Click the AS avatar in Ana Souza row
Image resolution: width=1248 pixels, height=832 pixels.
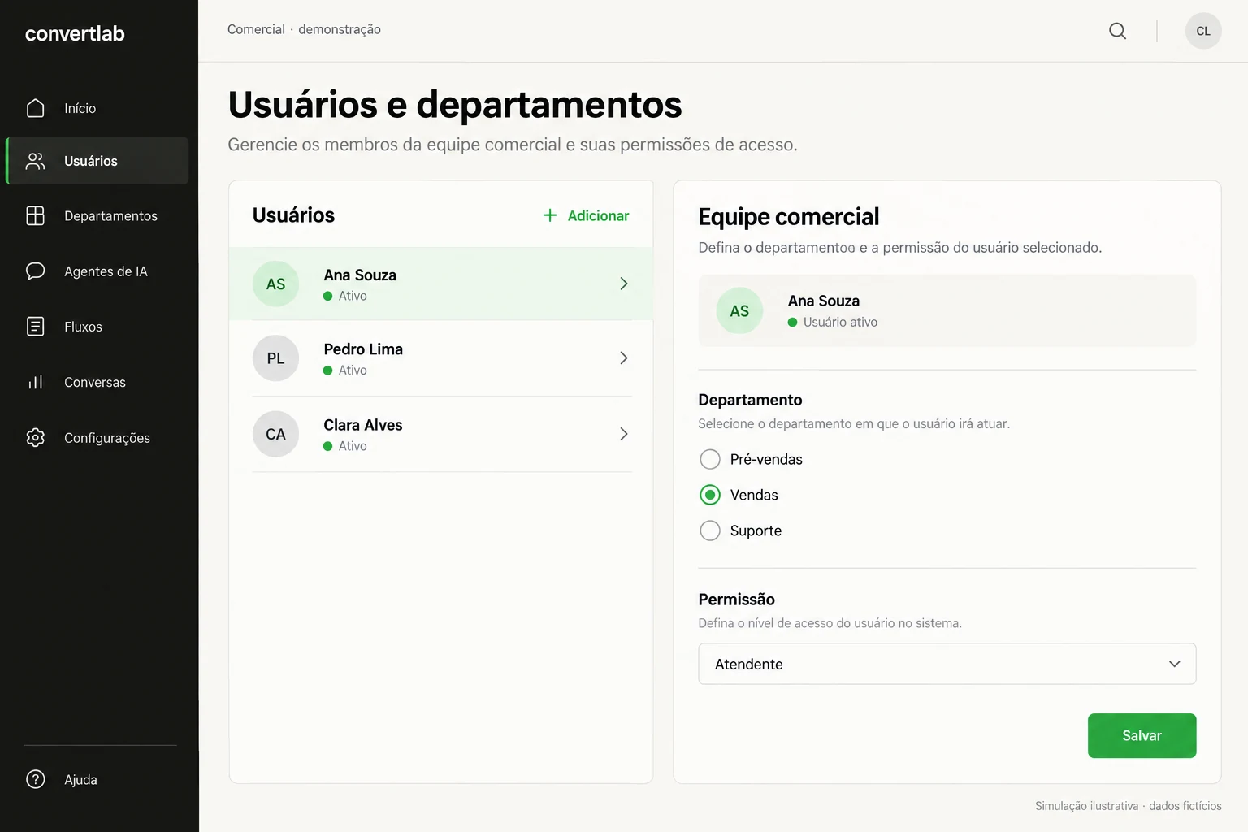coord(275,284)
